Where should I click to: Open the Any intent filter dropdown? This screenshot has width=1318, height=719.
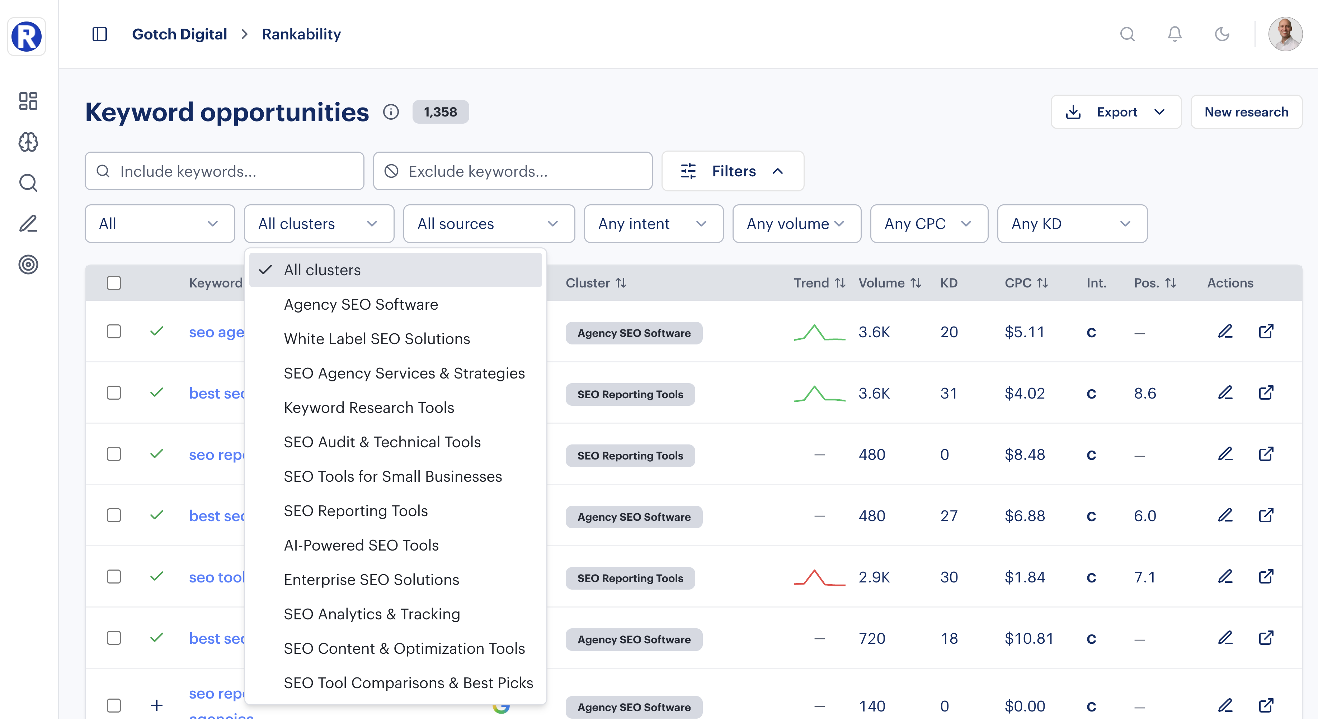pos(653,223)
